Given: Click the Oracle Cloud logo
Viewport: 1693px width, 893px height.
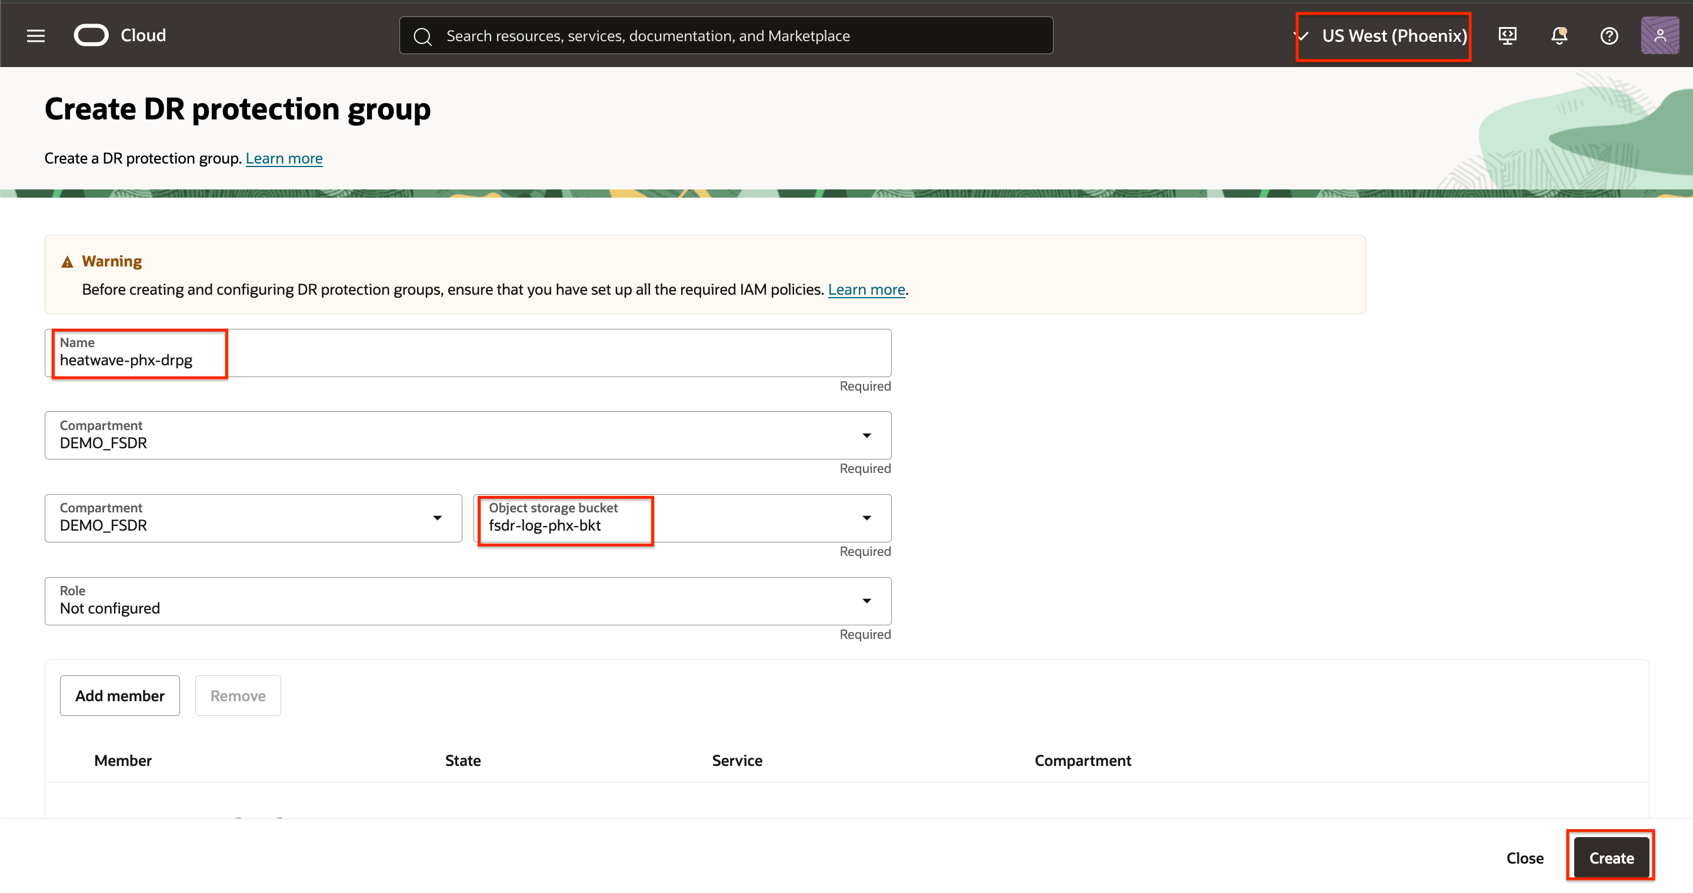Looking at the screenshot, I should pos(91,35).
